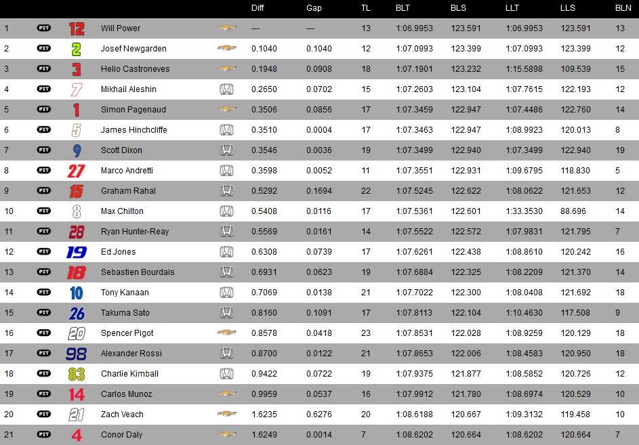
Task: Click the blue number 98 car icon
Action: 76,354
